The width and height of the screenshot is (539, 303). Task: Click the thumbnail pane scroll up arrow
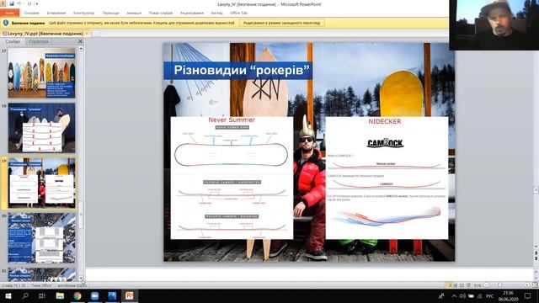pos(81,49)
